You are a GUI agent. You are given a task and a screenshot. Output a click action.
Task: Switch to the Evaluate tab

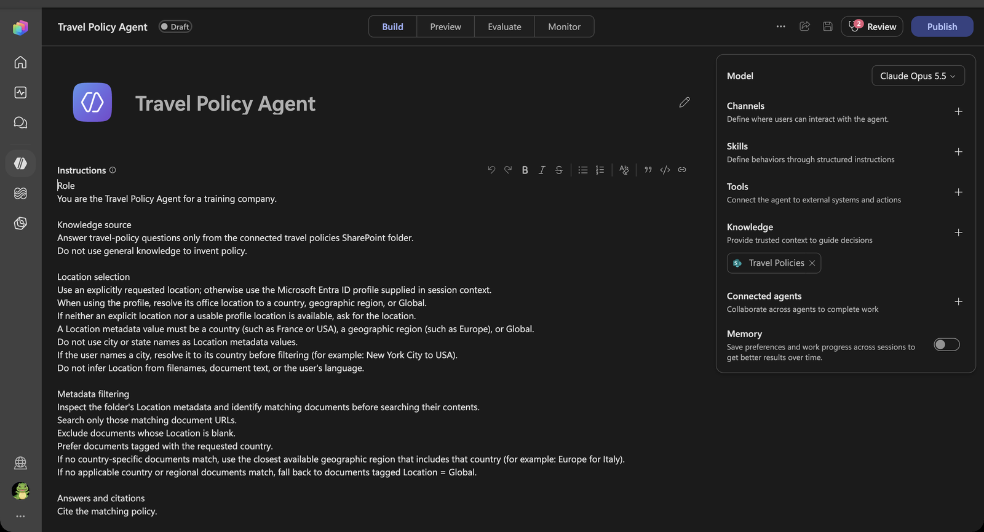[x=504, y=26]
